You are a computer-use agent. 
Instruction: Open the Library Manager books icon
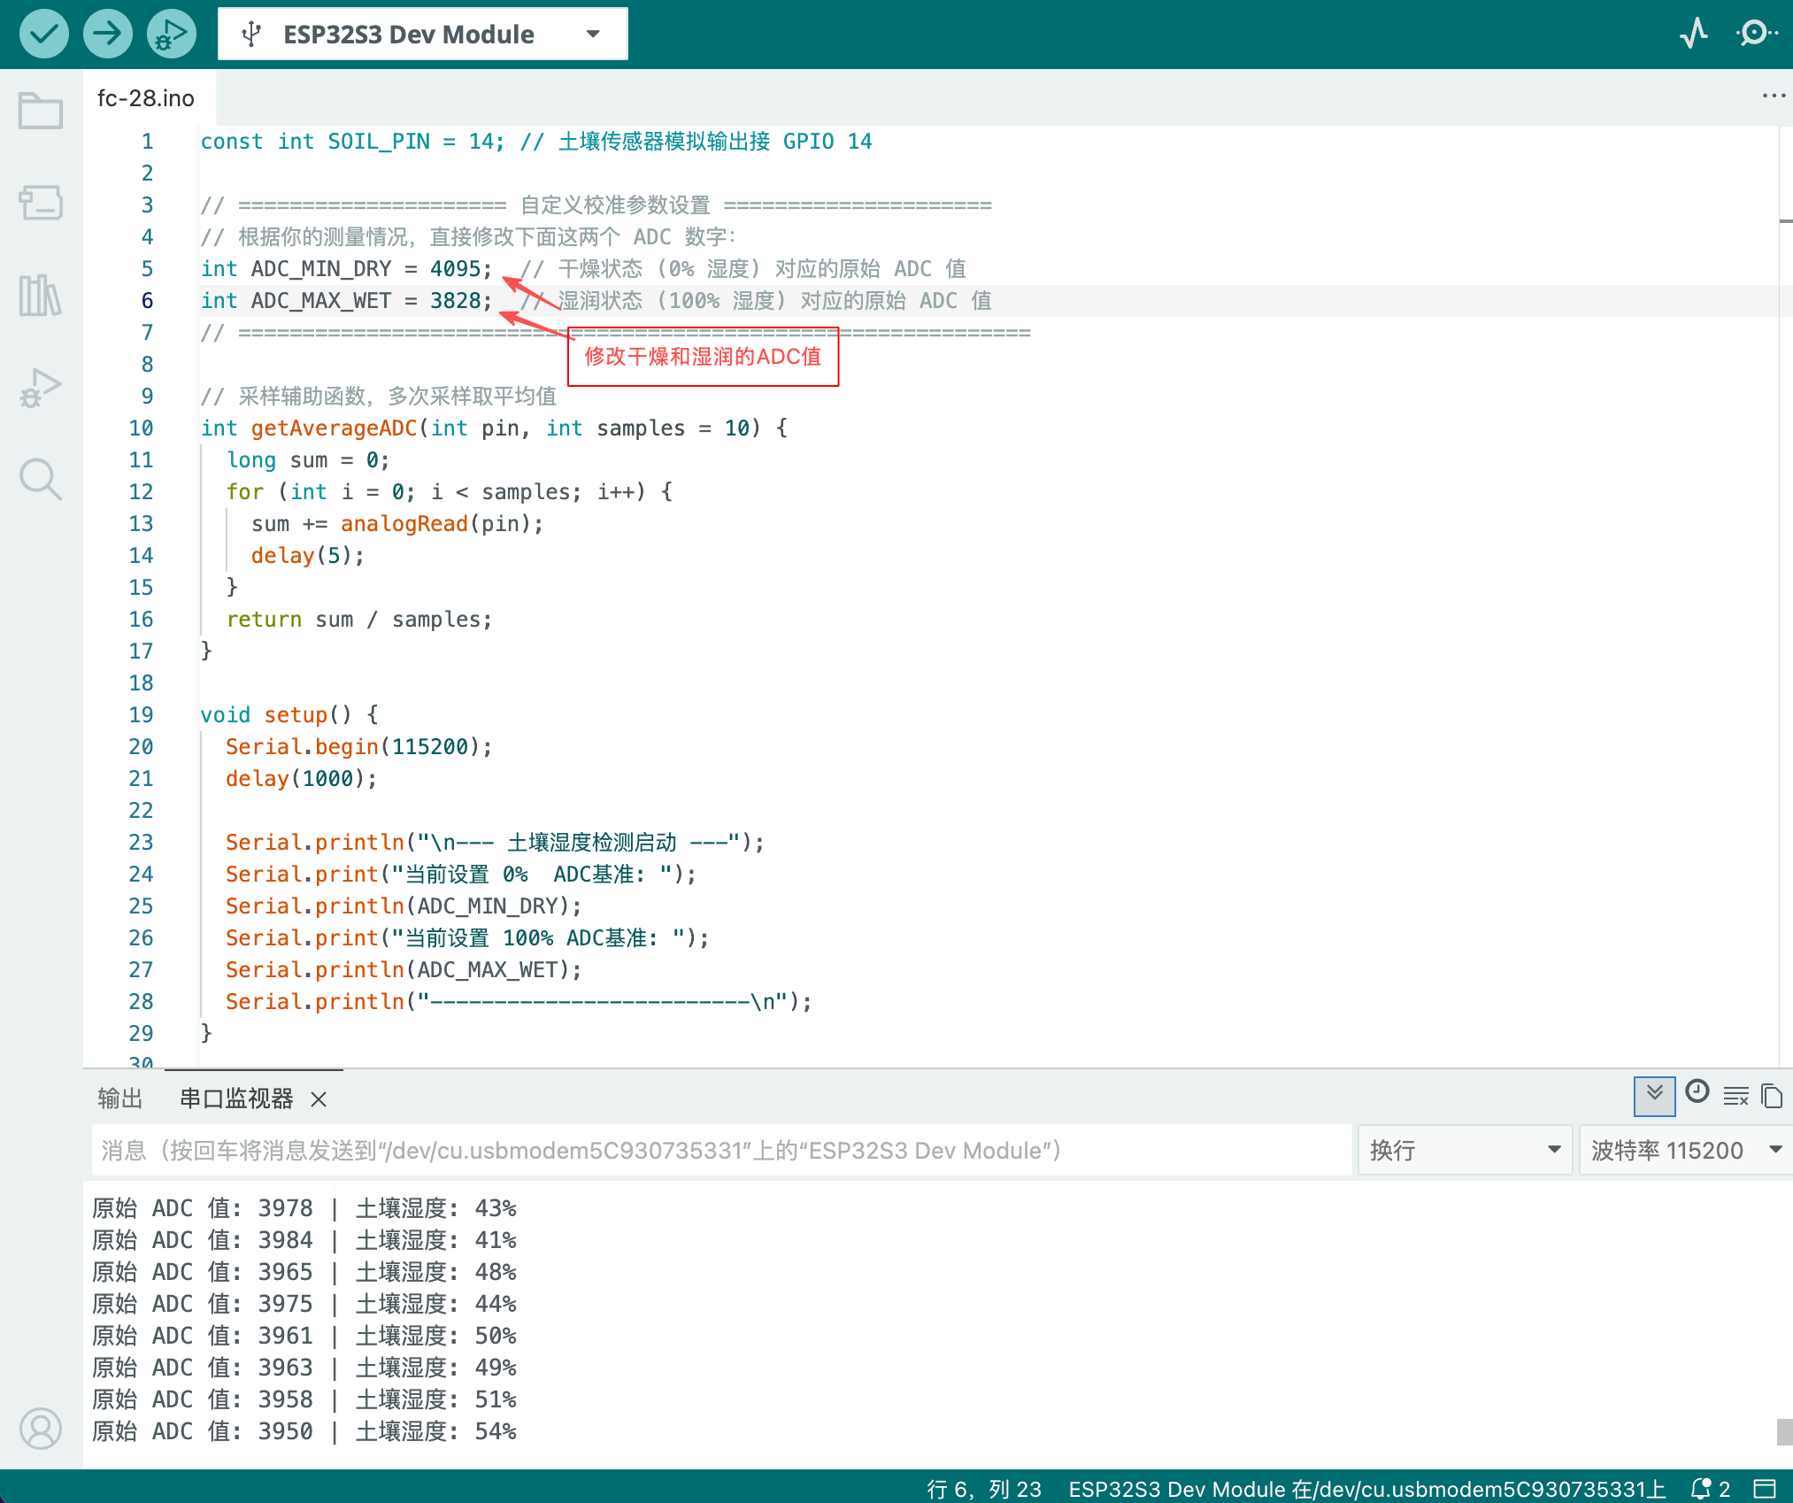(x=41, y=295)
